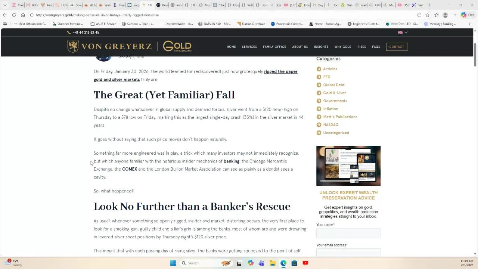
Task: Open the weather widget 75°F Cloudy
Action: point(14,263)
